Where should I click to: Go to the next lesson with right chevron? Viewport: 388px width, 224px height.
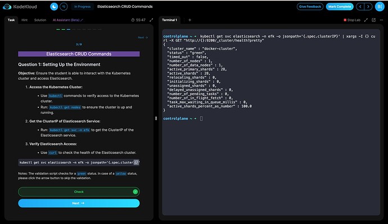coord(368,7)
